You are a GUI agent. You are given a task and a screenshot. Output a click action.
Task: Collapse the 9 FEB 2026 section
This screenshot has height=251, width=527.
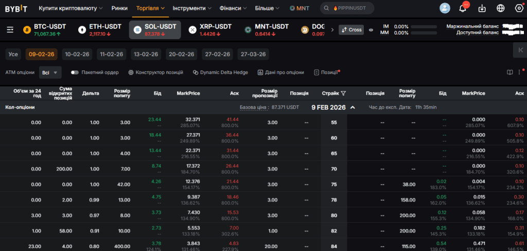(353, 107)
